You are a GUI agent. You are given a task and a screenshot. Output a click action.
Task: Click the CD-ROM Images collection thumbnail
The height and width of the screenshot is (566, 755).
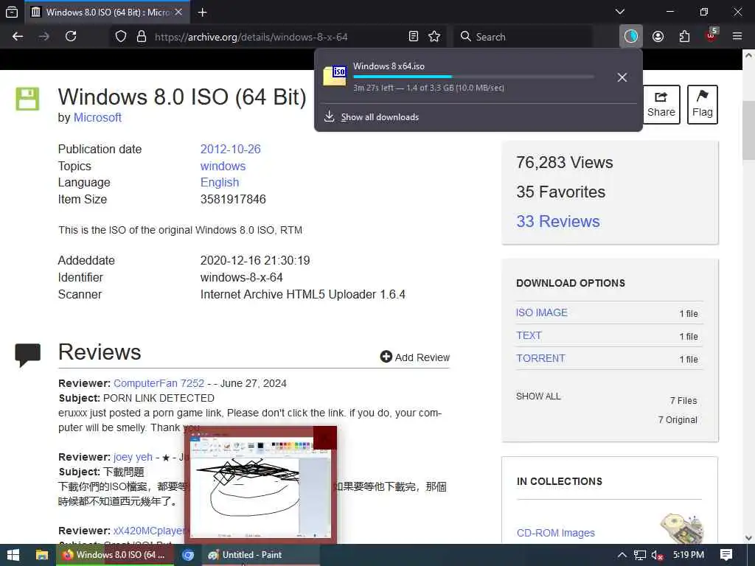(x=683, y=528)
